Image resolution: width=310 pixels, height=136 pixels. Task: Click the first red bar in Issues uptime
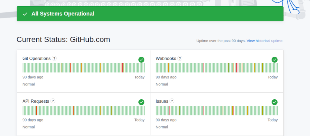pyautogui.click(x=170, y=111)
